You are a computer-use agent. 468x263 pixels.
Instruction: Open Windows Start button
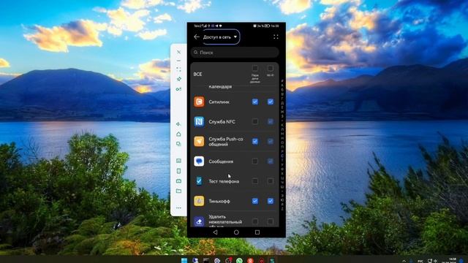[184, 260]
